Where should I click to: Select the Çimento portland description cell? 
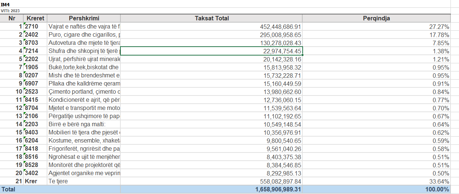tap(84, 92)
